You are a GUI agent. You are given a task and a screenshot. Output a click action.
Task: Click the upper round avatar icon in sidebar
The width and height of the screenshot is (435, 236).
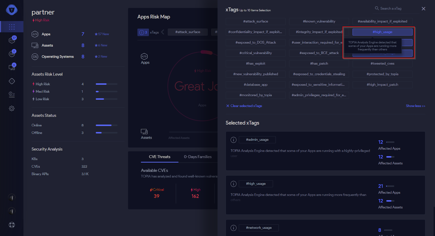pos(12,197)
